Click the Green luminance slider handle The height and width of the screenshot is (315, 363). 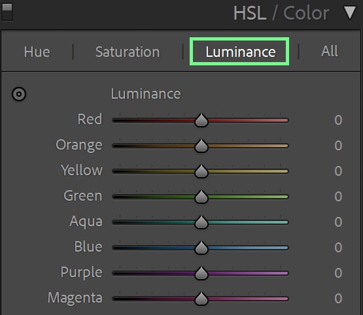pyautogui.click(x=201, y=197)
